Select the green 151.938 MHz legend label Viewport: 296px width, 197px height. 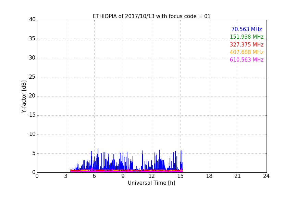click(x=247, y=37)
